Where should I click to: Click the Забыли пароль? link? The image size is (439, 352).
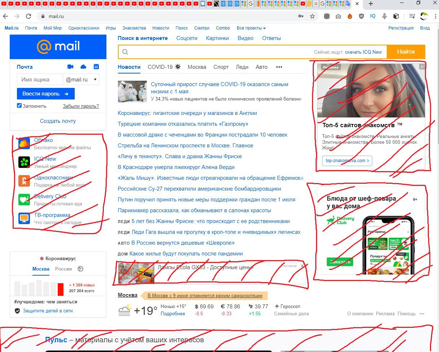(81, 106)
